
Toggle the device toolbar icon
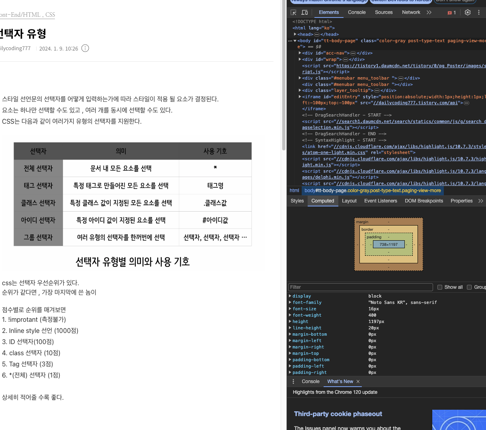(304, 12)
